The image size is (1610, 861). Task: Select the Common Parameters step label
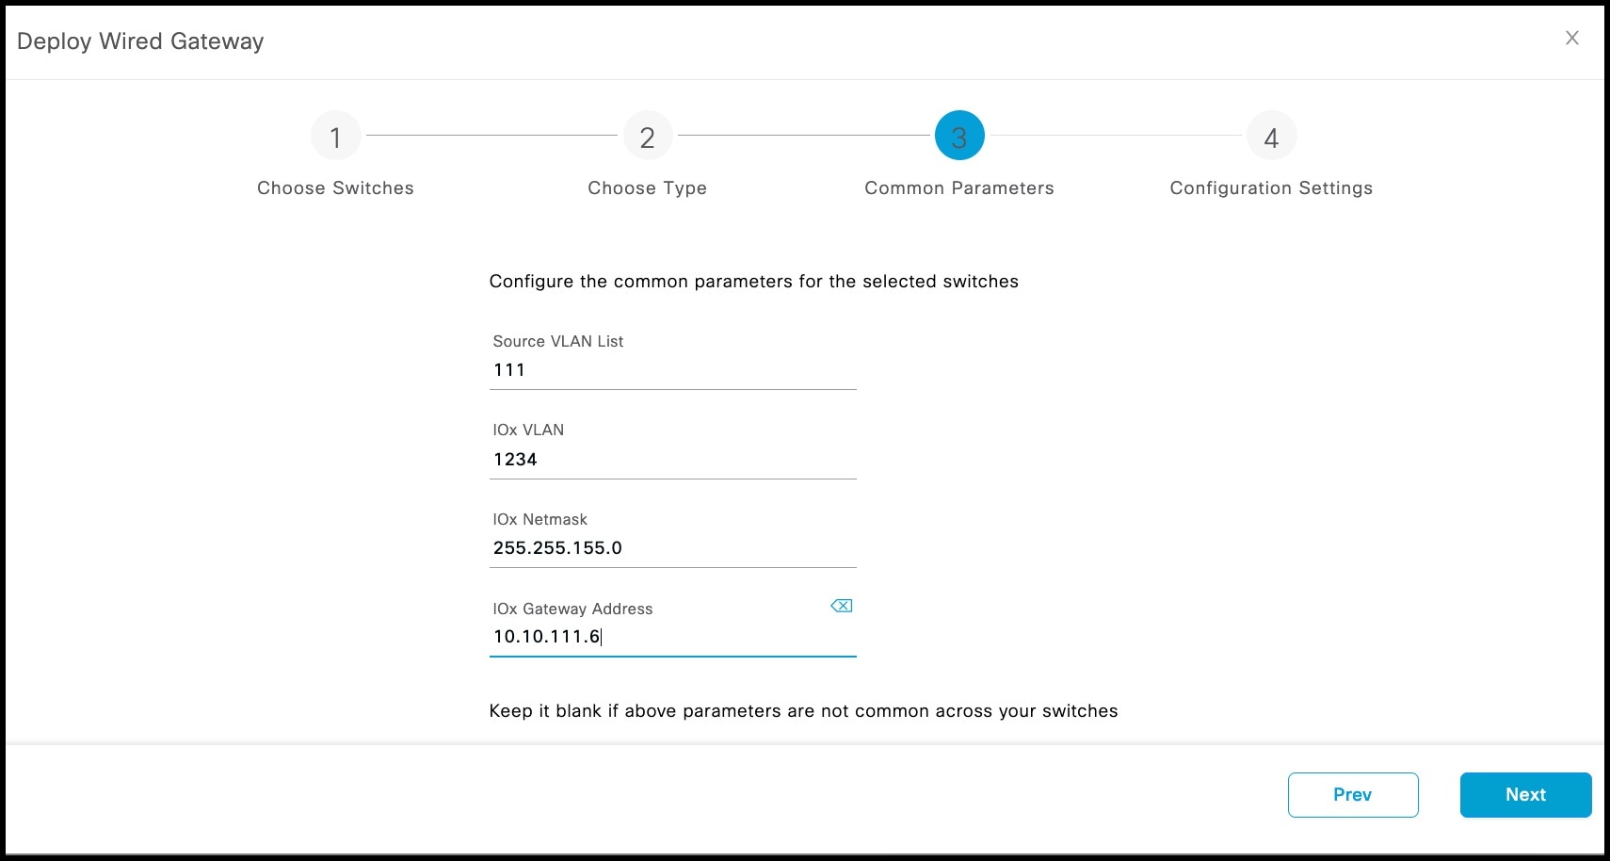959,187
